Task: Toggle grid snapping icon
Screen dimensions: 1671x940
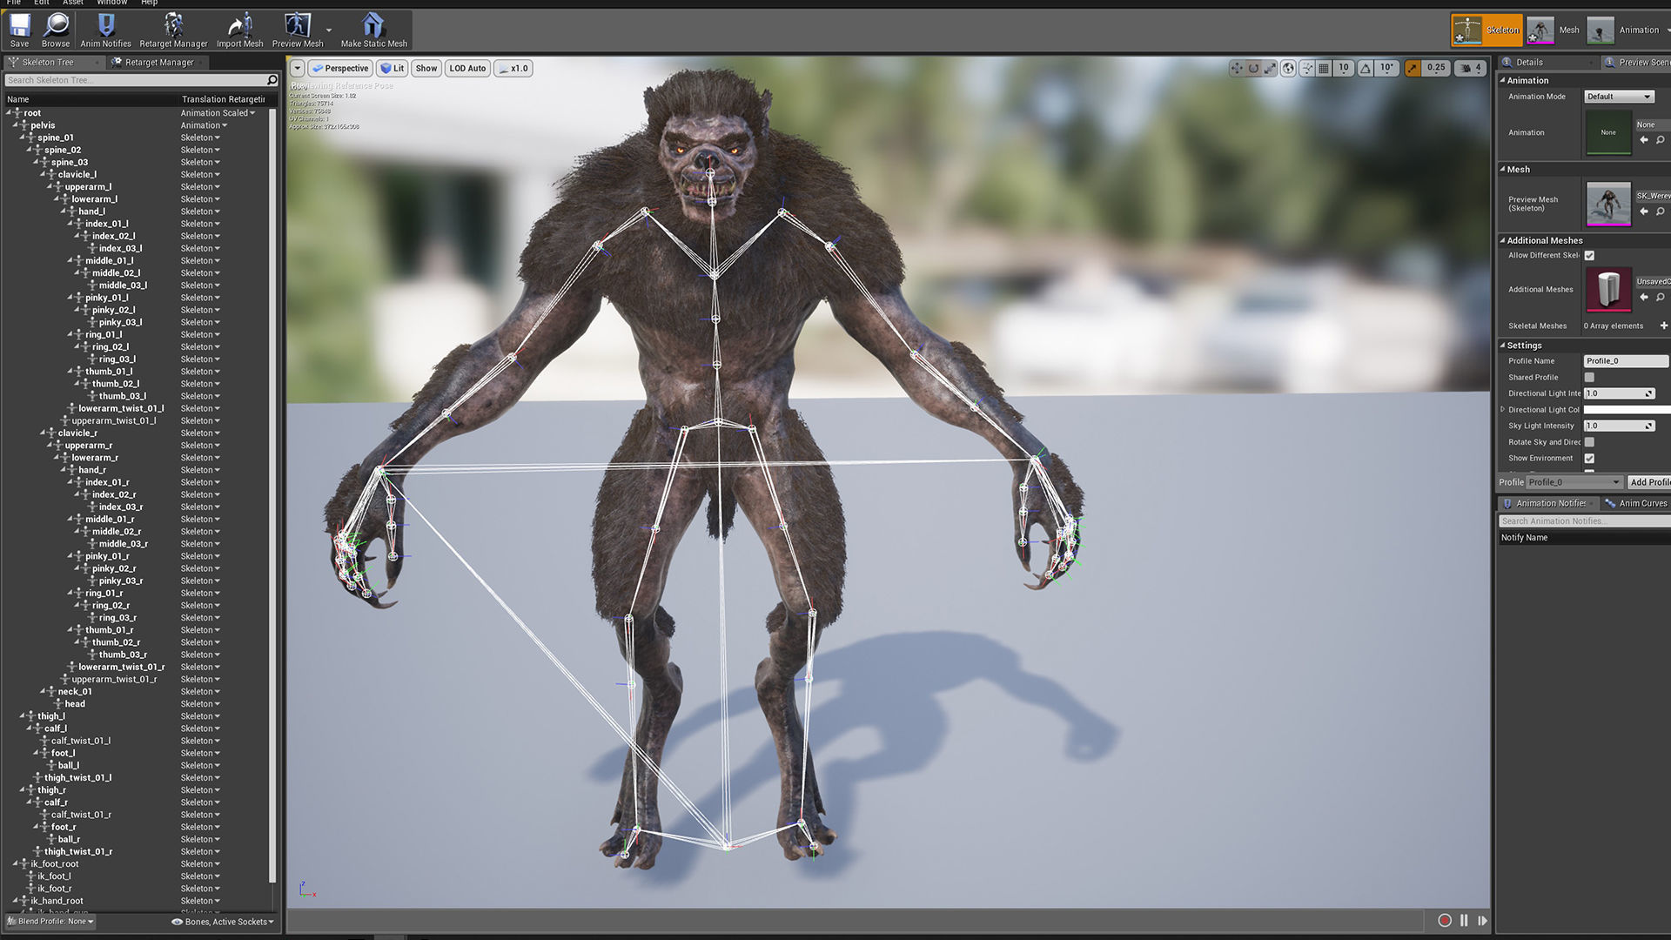Action: click(x=1324, y=68)
